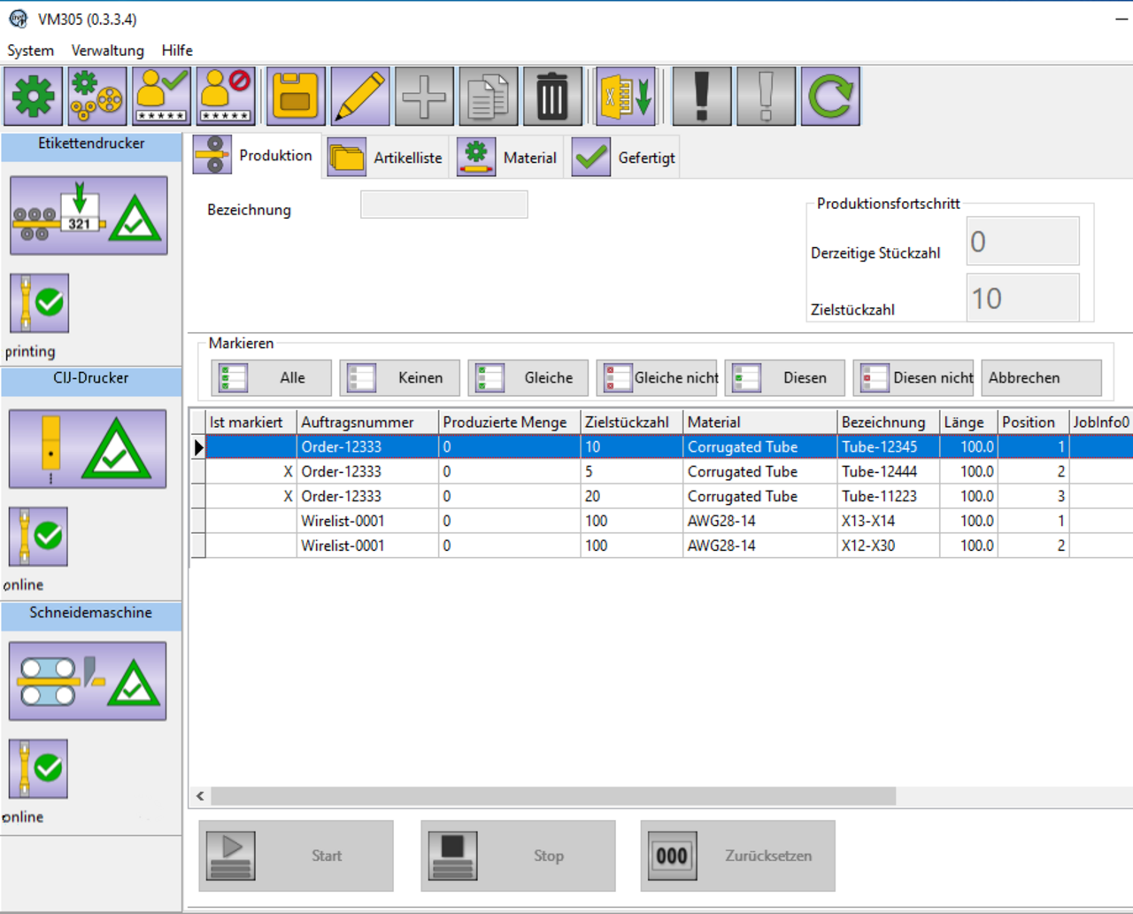Open the System menu
Screen dimensions: 1133x914
coord(31,50)
